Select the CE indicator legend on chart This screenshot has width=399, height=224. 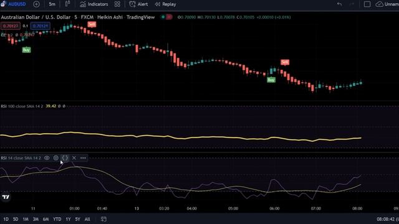tap(17, 35)
